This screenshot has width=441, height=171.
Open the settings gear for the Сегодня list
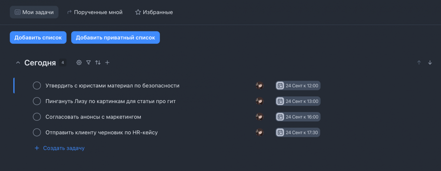pyautogui.click(x=79, y=62)
